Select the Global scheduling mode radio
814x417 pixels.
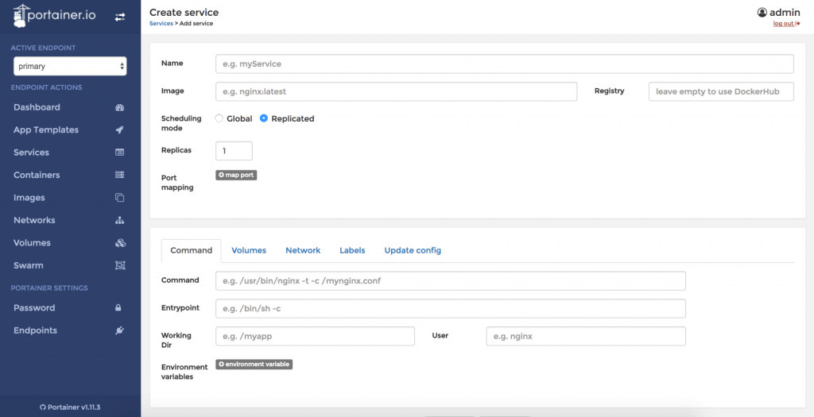(x=219, y=118)
